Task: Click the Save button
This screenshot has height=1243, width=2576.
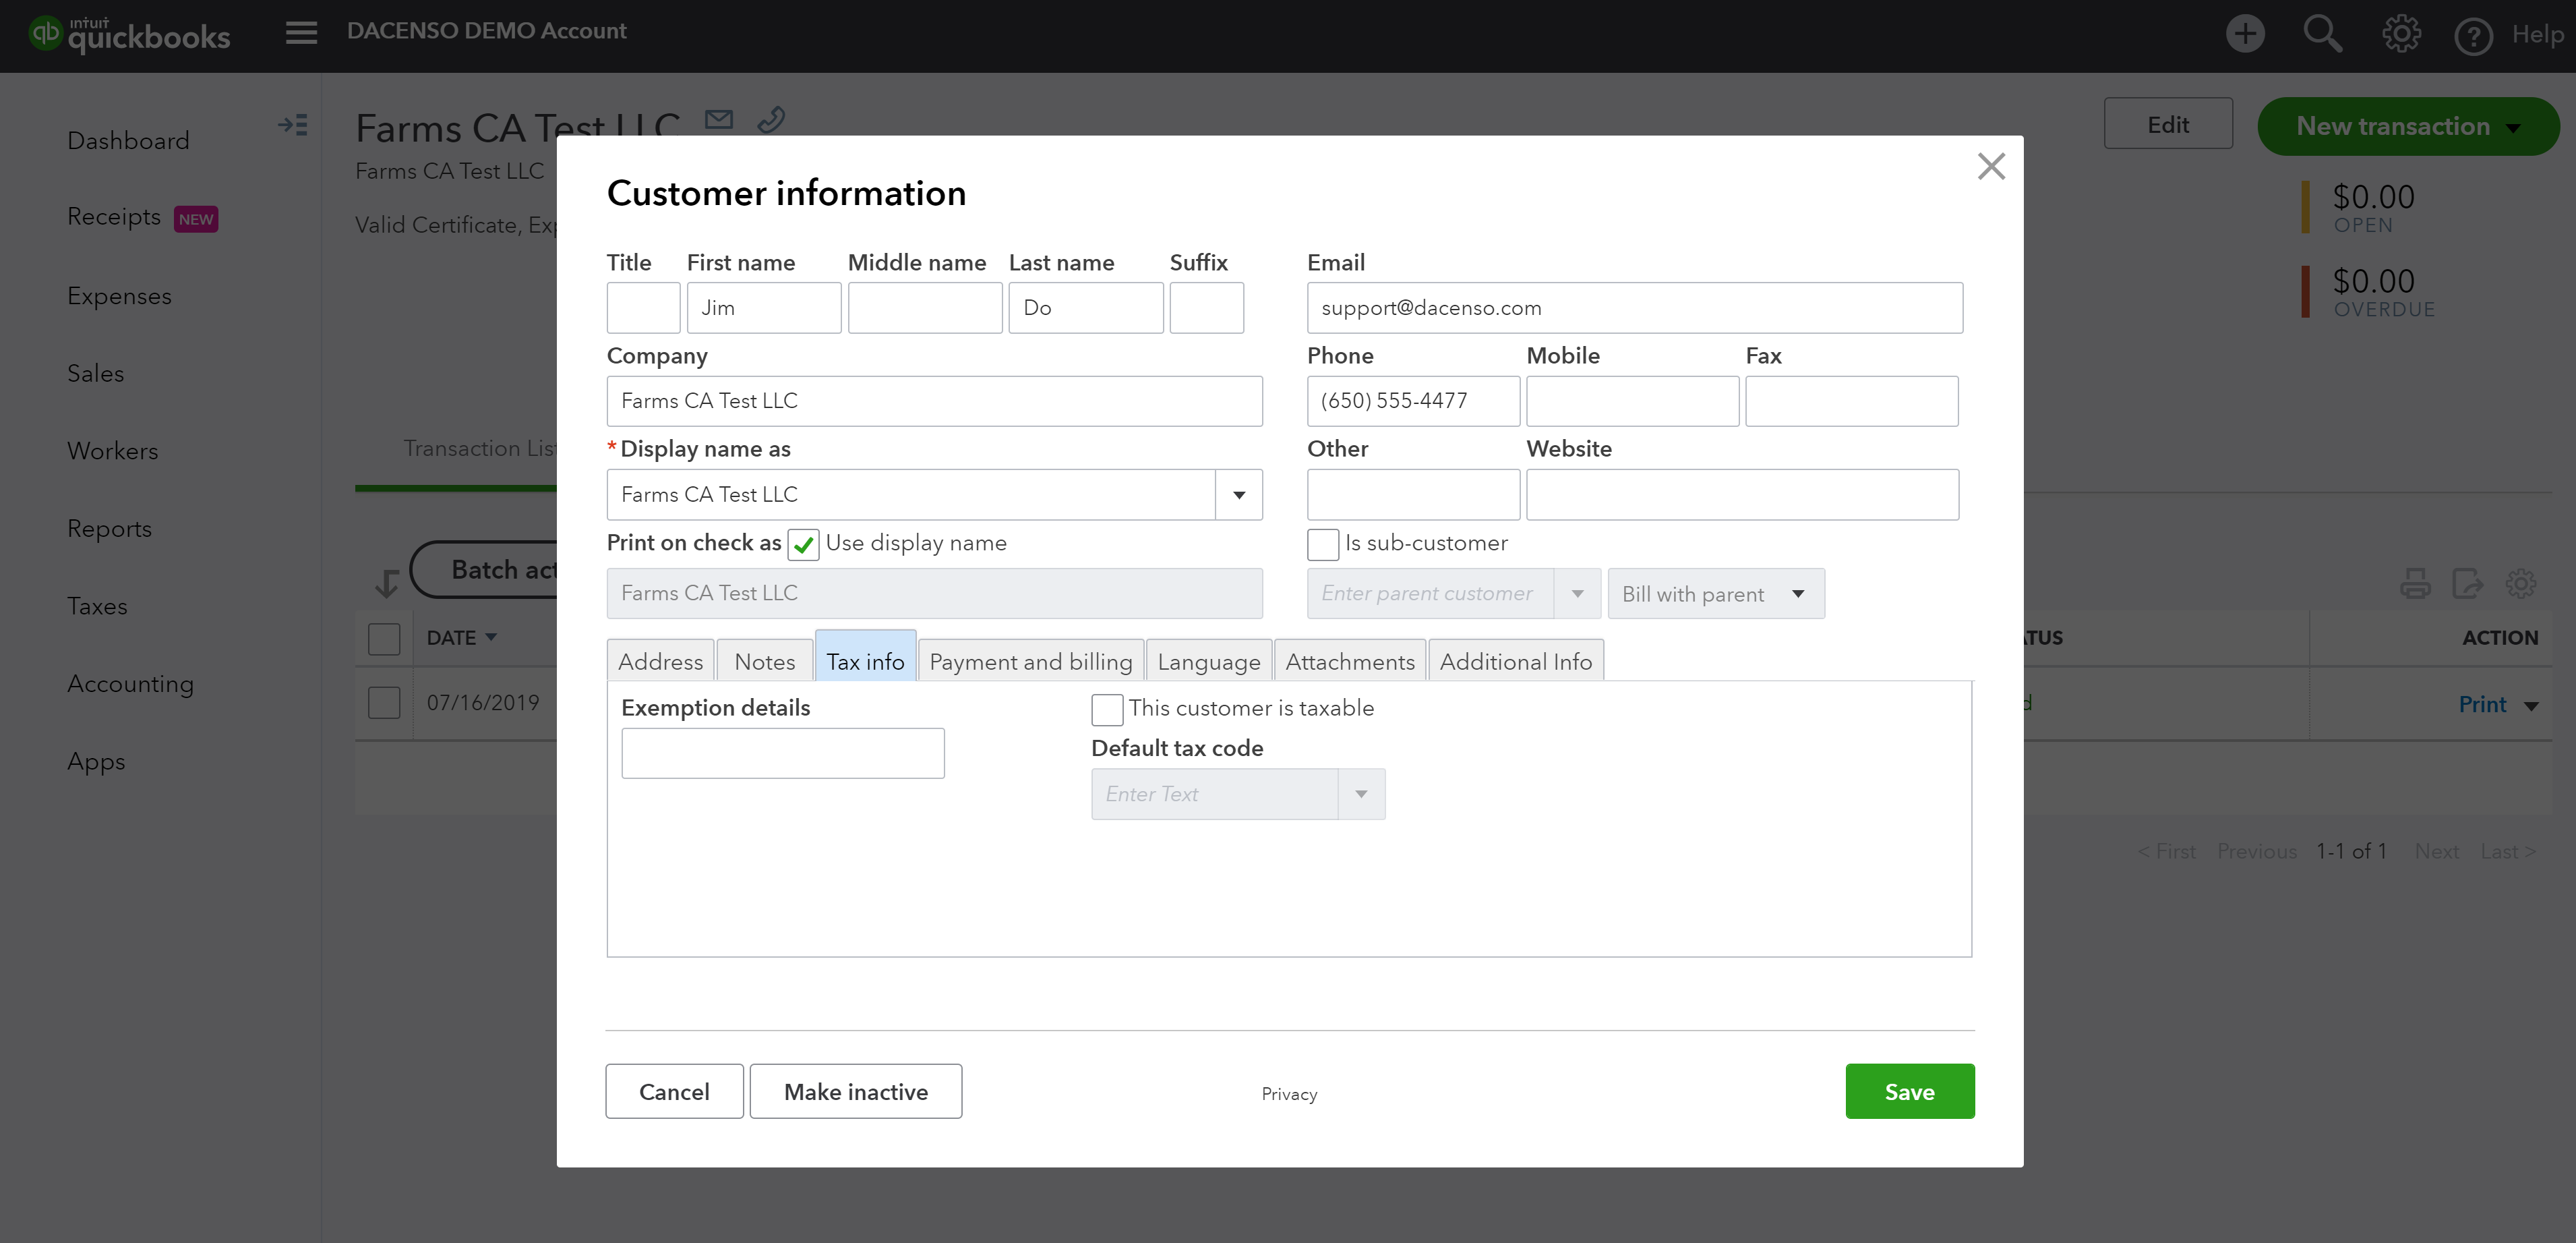Action: pos(1909,1091)
